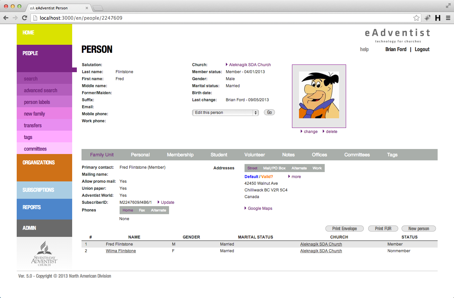
Task: Switch to the Volunteer tab
Action: pos(255,155)
